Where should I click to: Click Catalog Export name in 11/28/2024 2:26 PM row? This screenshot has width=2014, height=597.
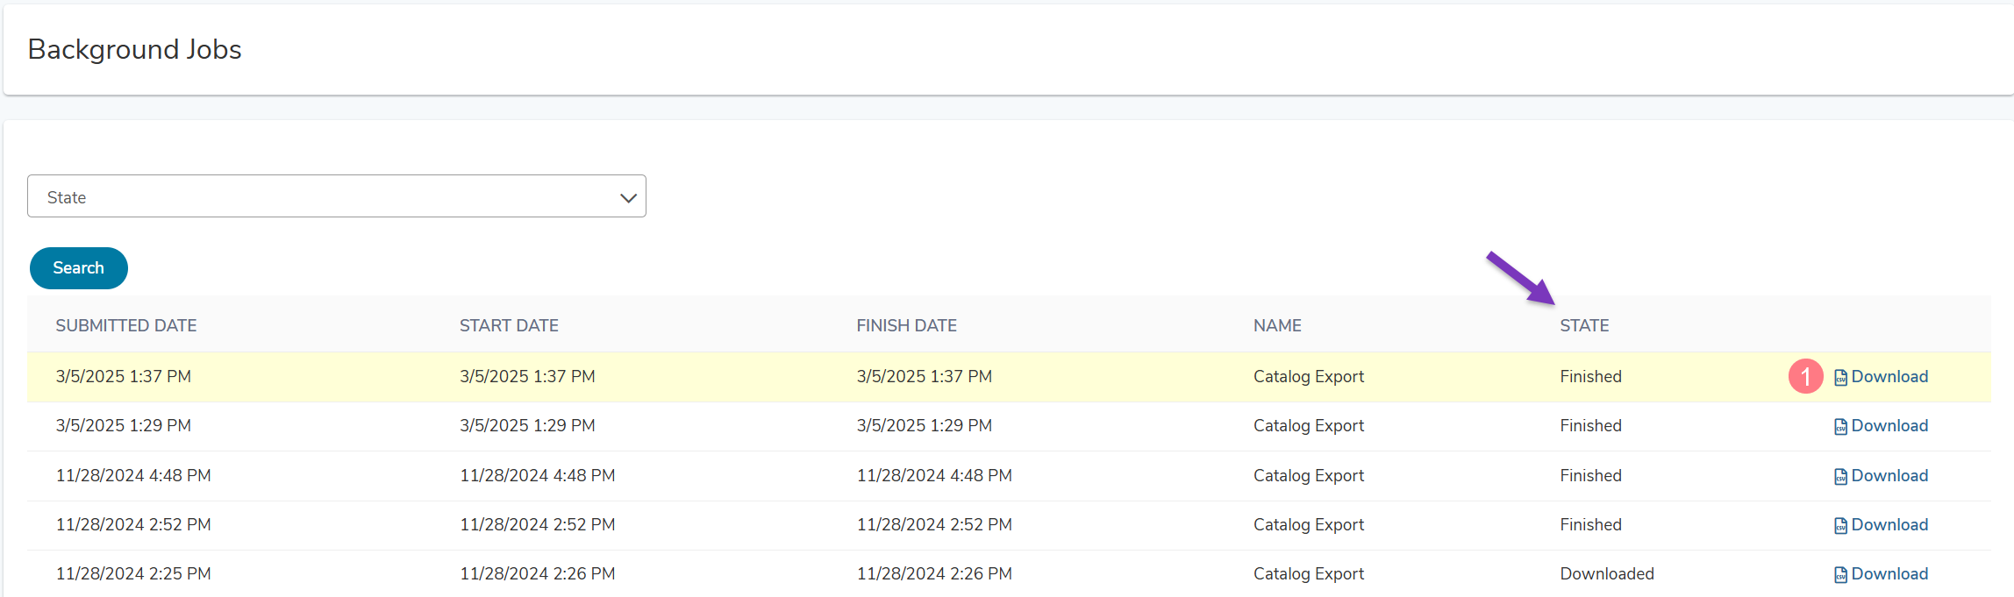click(1309, 573)
